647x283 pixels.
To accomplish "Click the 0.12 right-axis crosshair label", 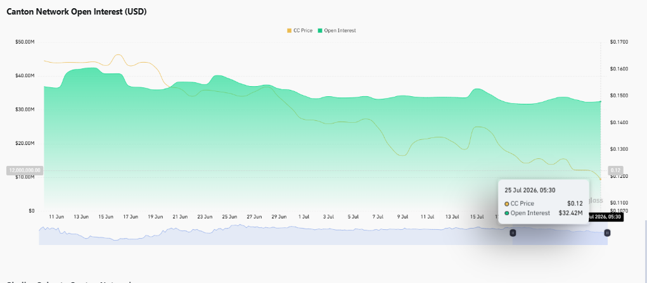I will point(616,170).
